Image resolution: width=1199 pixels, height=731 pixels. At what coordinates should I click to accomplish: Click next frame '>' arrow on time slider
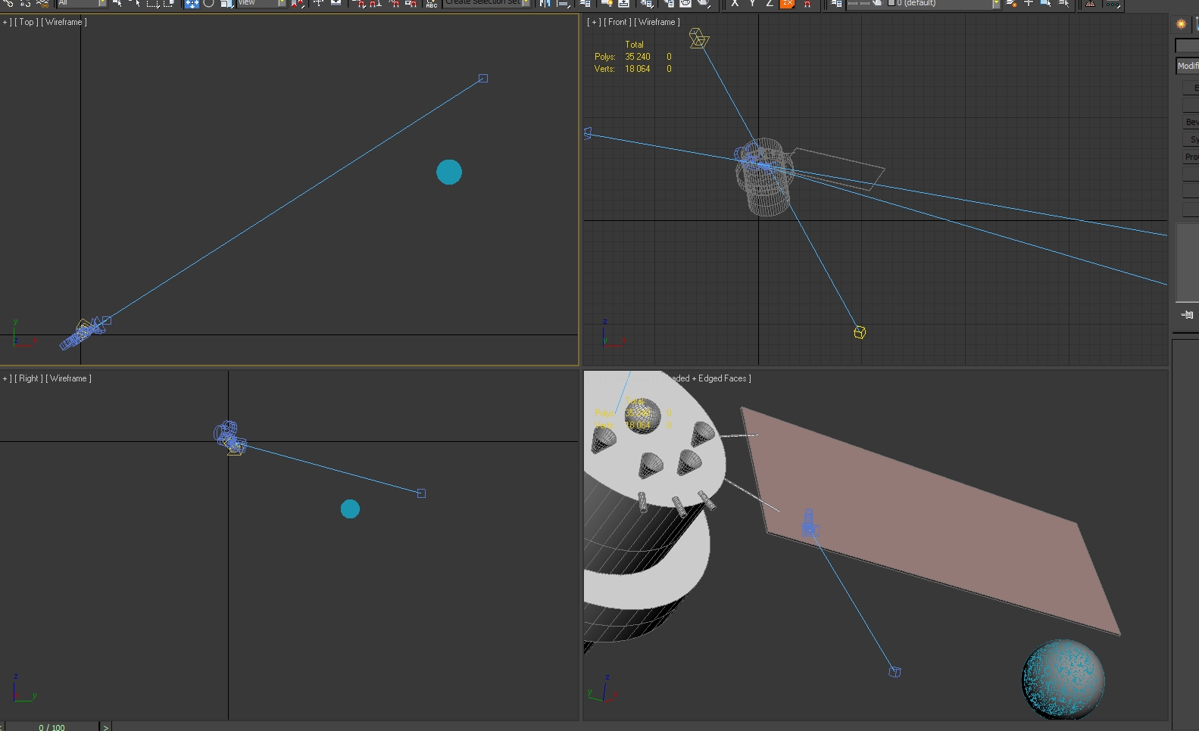(105, 727)
